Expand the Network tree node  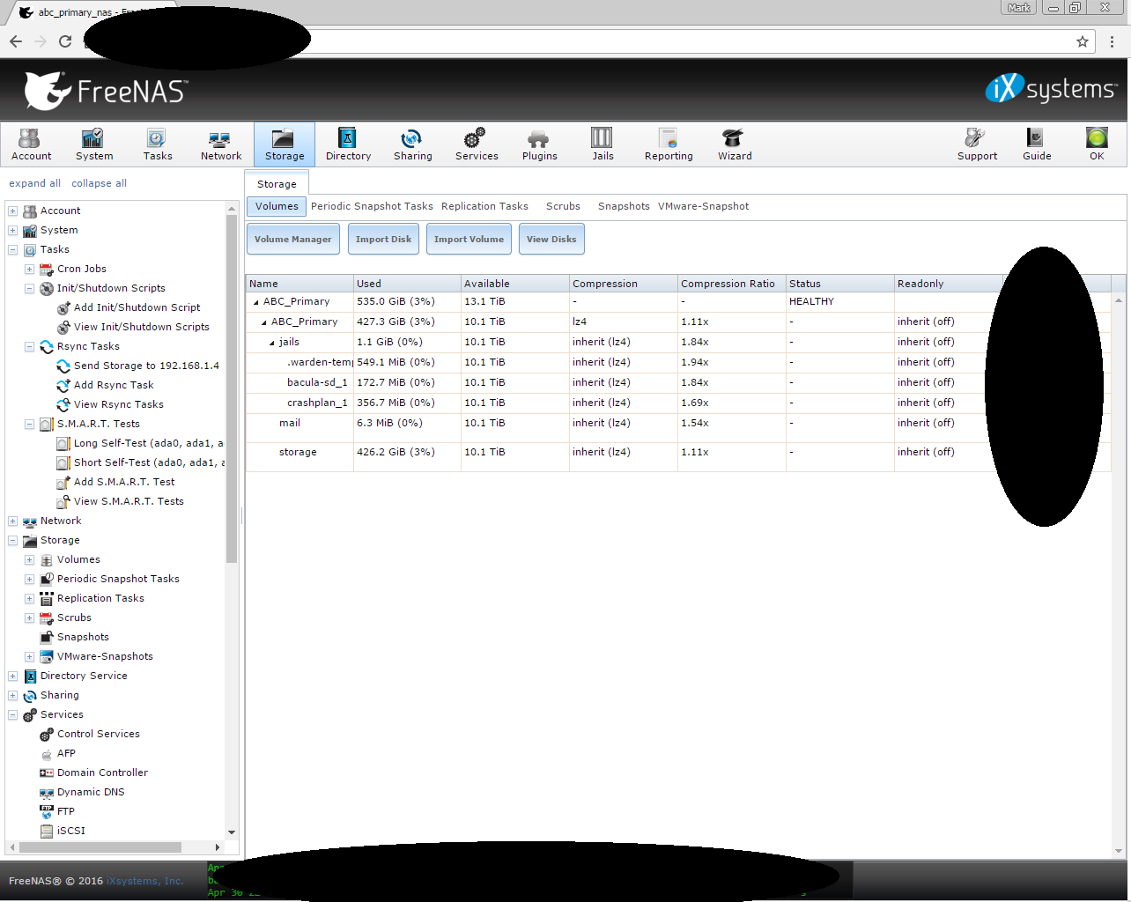tap(12, 521)
